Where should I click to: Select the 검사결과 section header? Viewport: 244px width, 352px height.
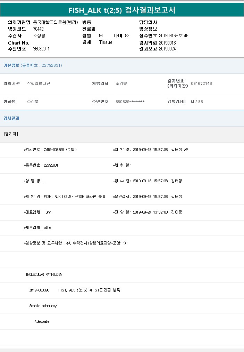click(11, 118)
